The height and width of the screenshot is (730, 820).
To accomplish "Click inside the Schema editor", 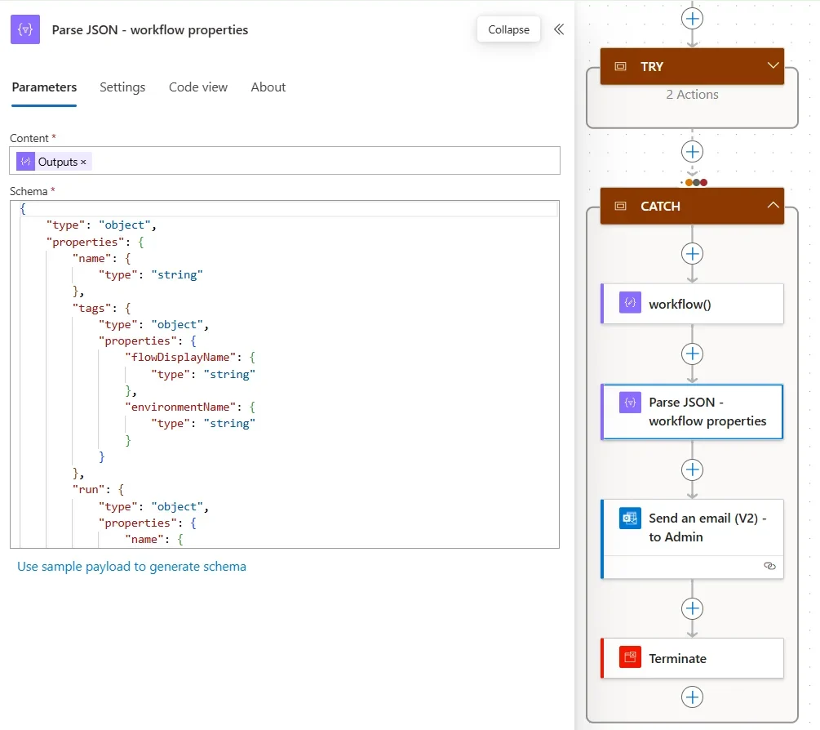I will pos(285,374).
